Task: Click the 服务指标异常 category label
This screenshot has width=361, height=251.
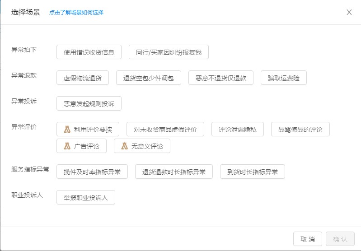Action: [30, 169]
